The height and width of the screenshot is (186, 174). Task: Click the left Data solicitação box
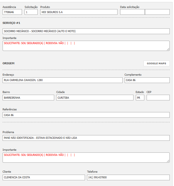click(x=132, y=12)
